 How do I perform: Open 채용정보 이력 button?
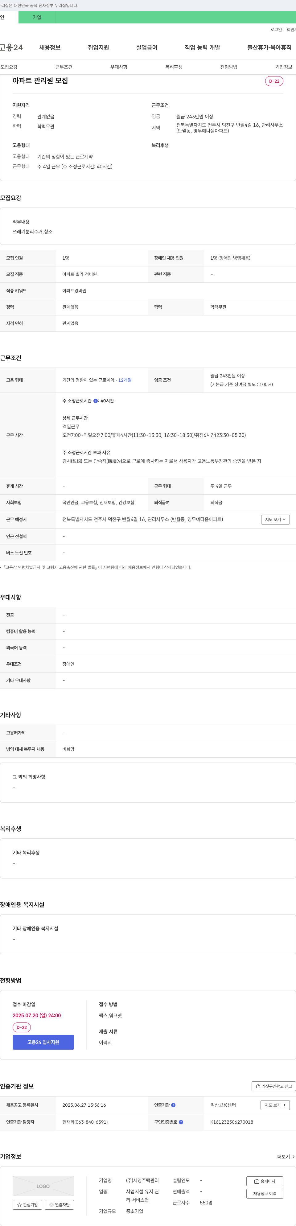pyautogui.click(x=265, y=1194)
